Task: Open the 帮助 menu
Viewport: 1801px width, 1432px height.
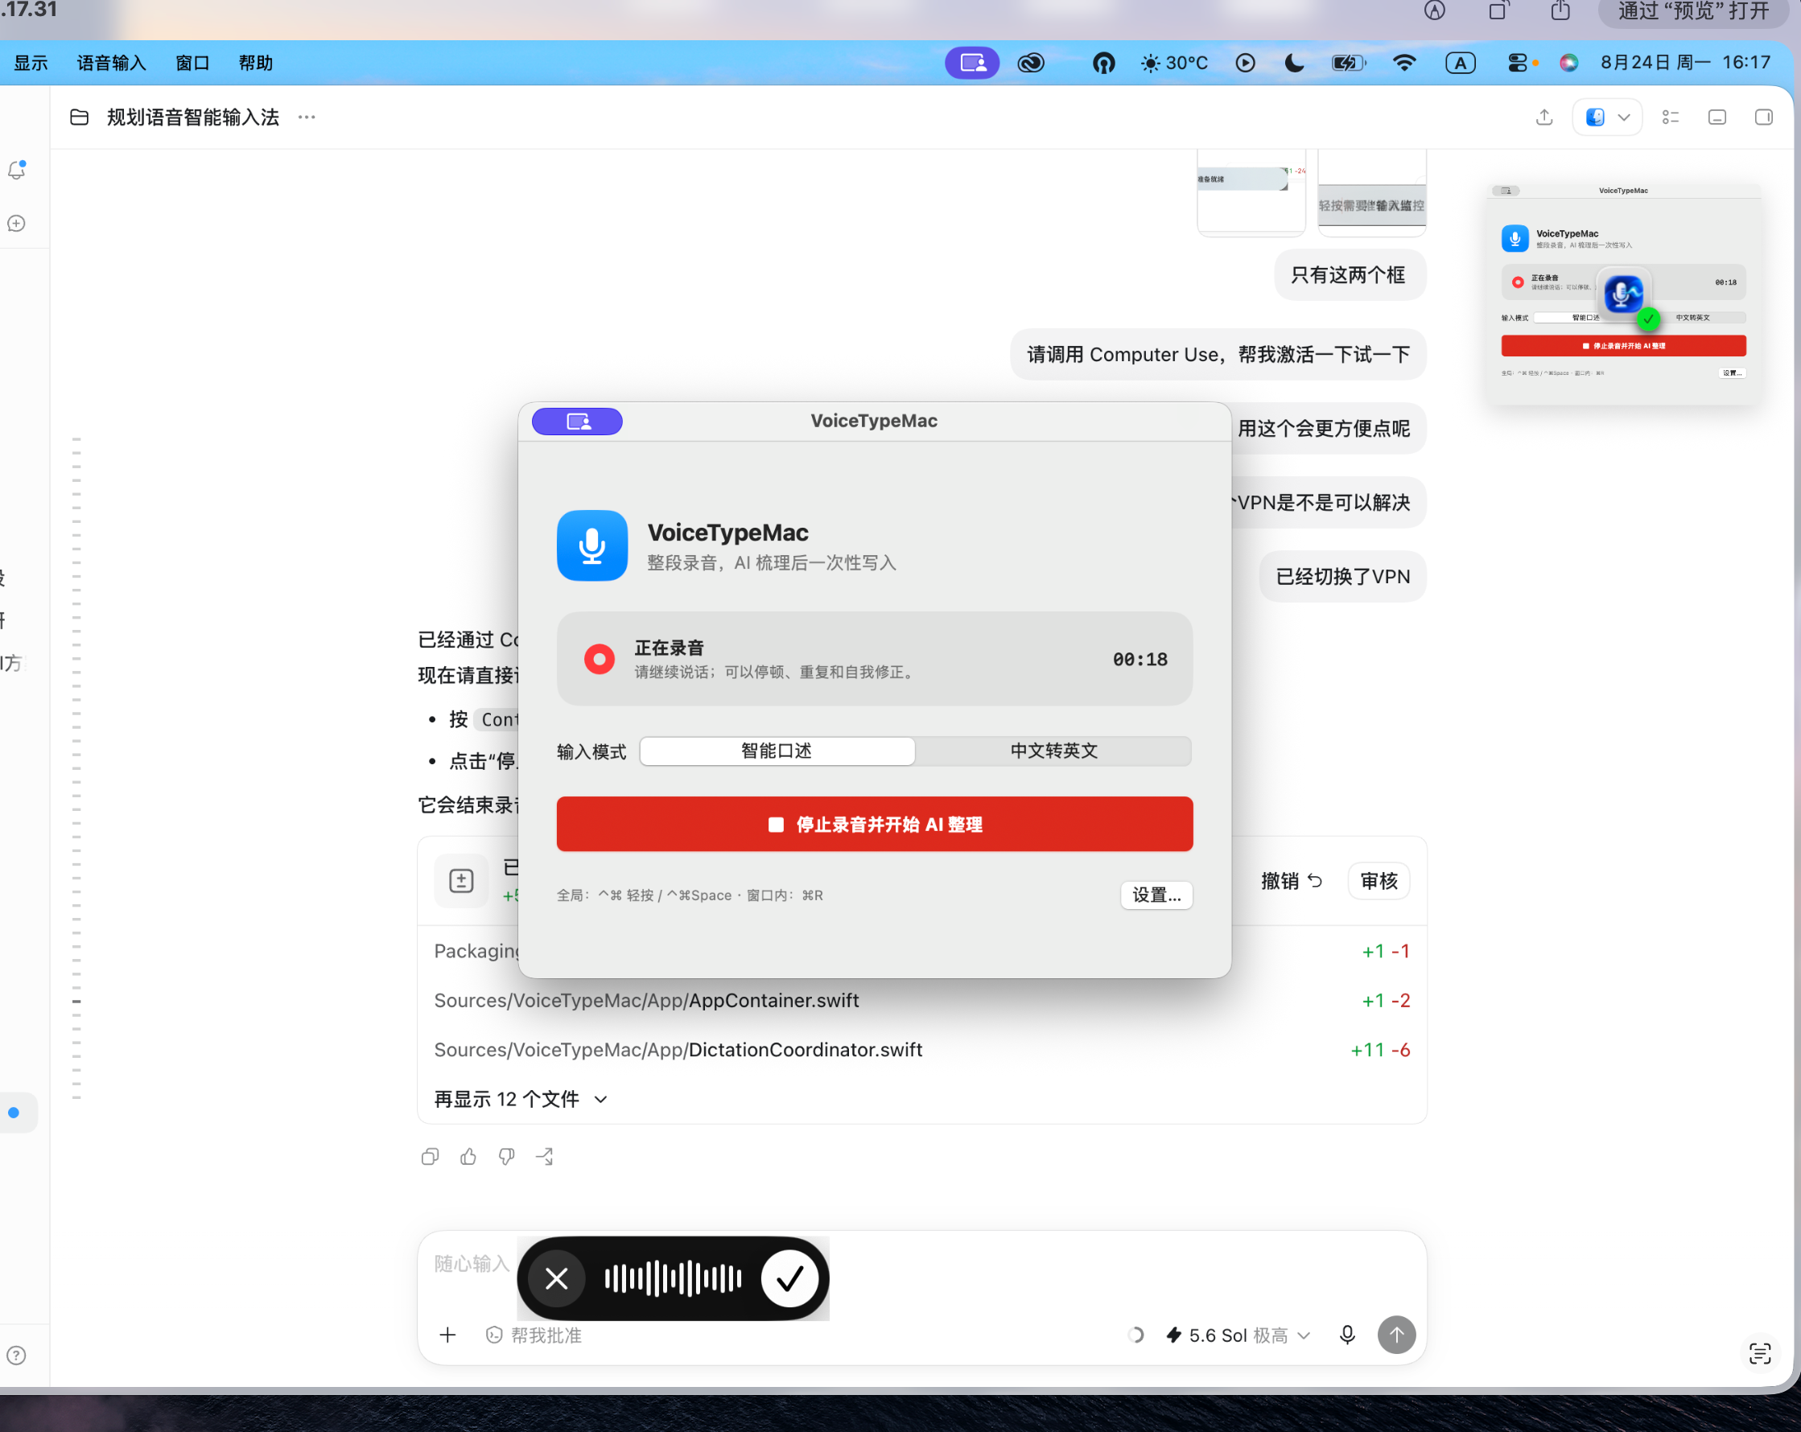Action: [256, 63]
